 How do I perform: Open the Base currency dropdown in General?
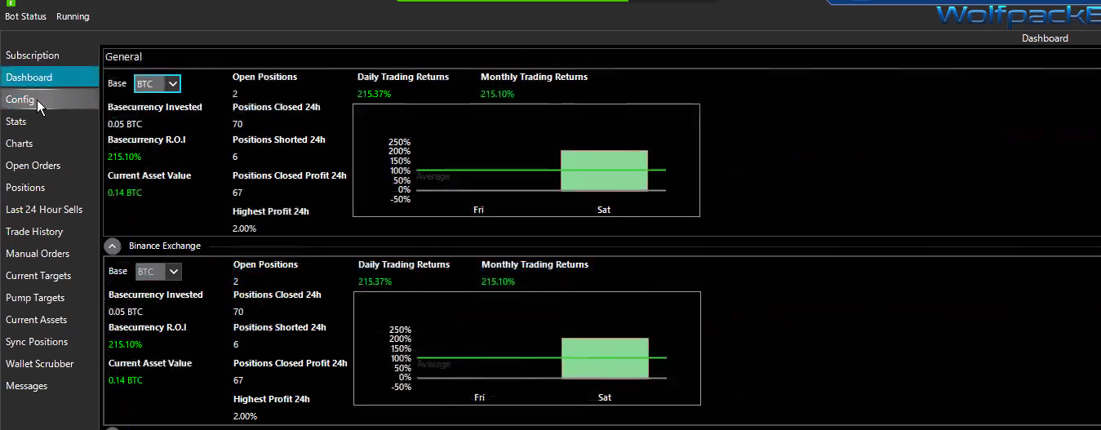click(158, 83)
